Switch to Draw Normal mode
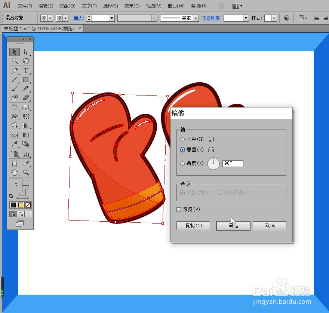This screenshot has width=329, height=313. point(13,214)
